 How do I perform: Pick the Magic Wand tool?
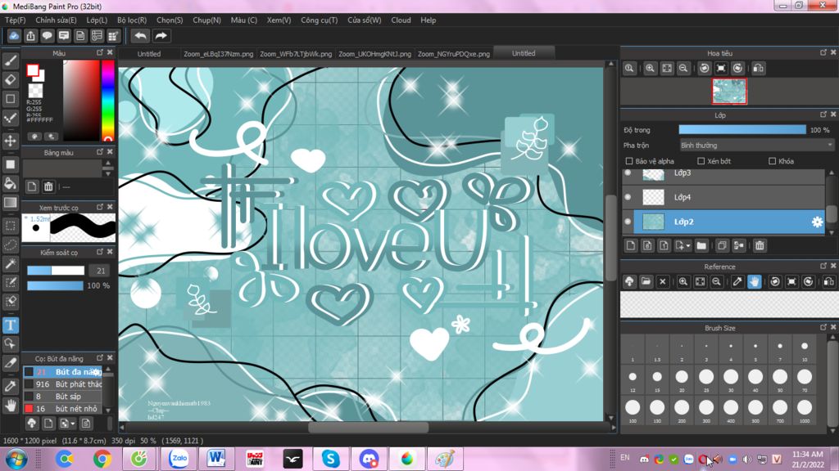tap(10, 264)
